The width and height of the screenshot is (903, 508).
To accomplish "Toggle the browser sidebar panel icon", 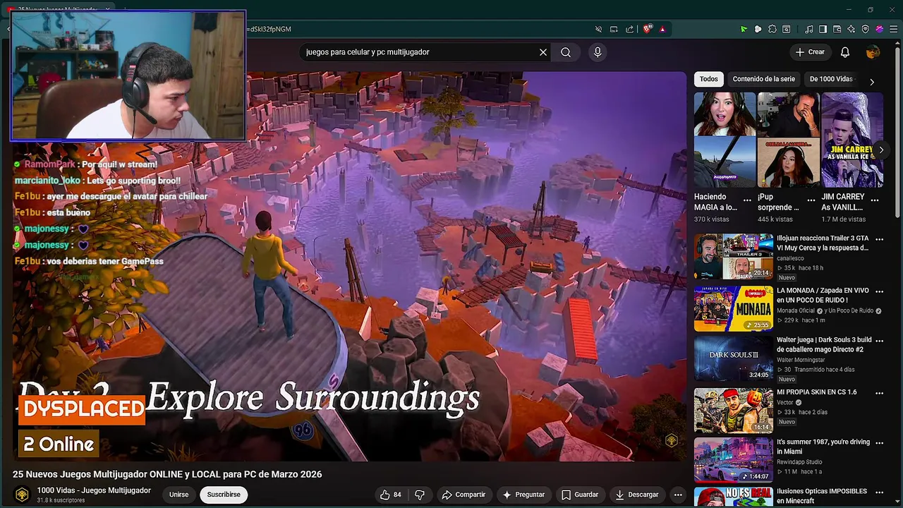I will click(823, 29).
